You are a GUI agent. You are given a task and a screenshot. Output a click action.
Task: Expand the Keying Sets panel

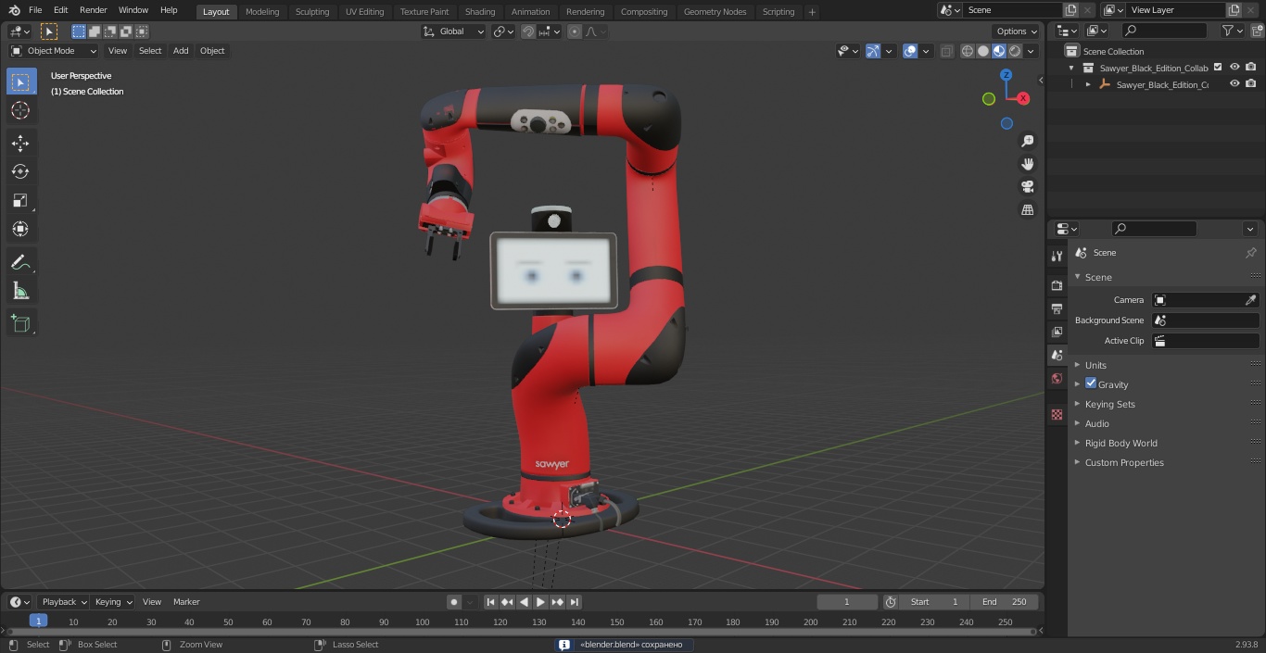[1110, 404]
